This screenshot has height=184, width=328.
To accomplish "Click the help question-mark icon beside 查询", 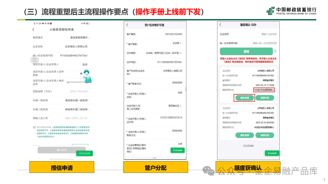I will pos(275,51).
